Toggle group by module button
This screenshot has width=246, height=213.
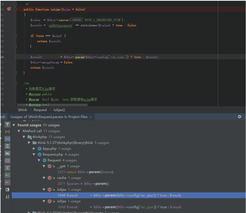coord(7,139)
